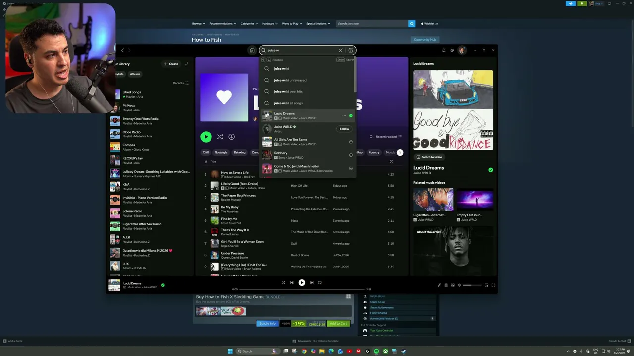Image resolution: width=634 pixels, height=356 pixels.
Task: Show more mood filter chips with arrow
Action: tap(400, 153)
